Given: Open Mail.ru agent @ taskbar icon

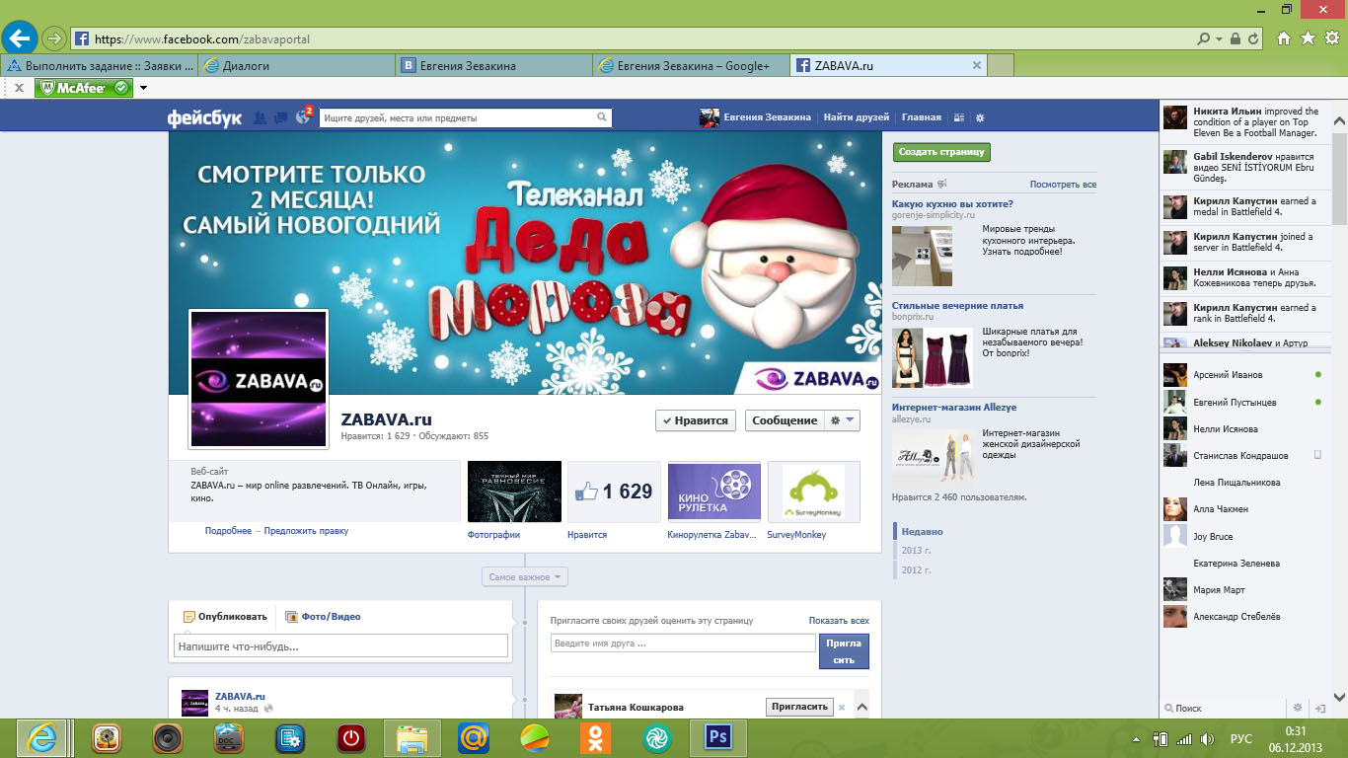Looking at the screenshot, I should click(474, 737).
